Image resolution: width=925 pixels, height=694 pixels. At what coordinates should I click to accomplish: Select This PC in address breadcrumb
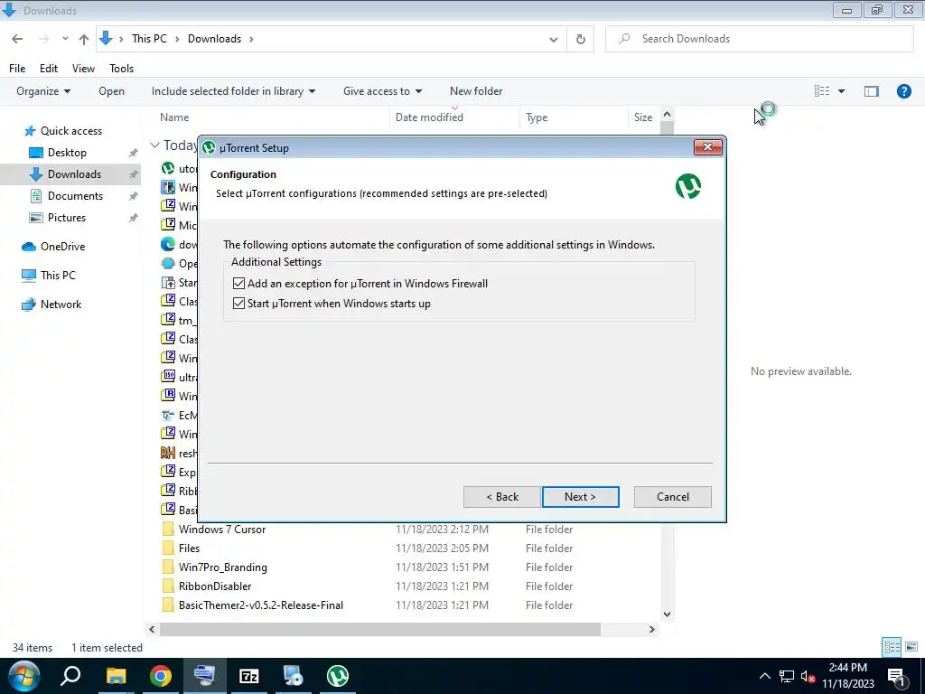click(x=149, y=38)
